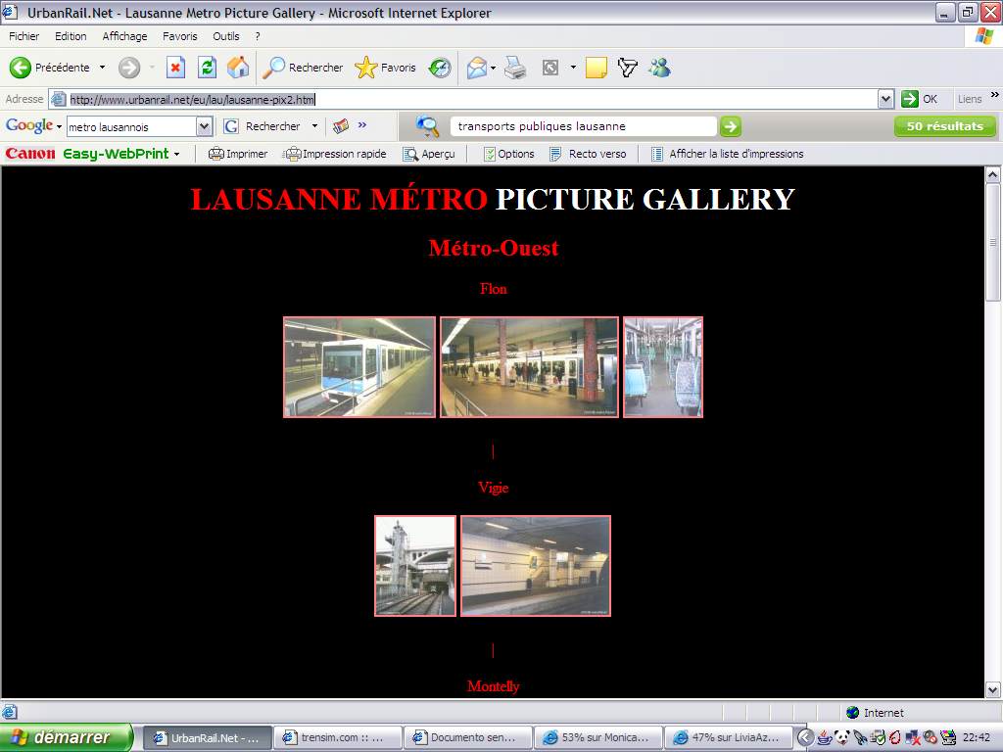Click the Print printer icon in toolbar
The width and height of the screenshot is (1003, 752).
click(x=515, y=68)
